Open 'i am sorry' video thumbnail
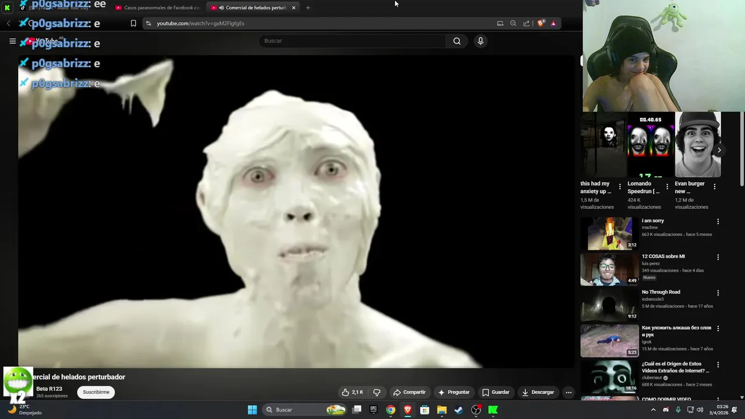This screenshot has height=419, width=745. [x=609, y=233]
